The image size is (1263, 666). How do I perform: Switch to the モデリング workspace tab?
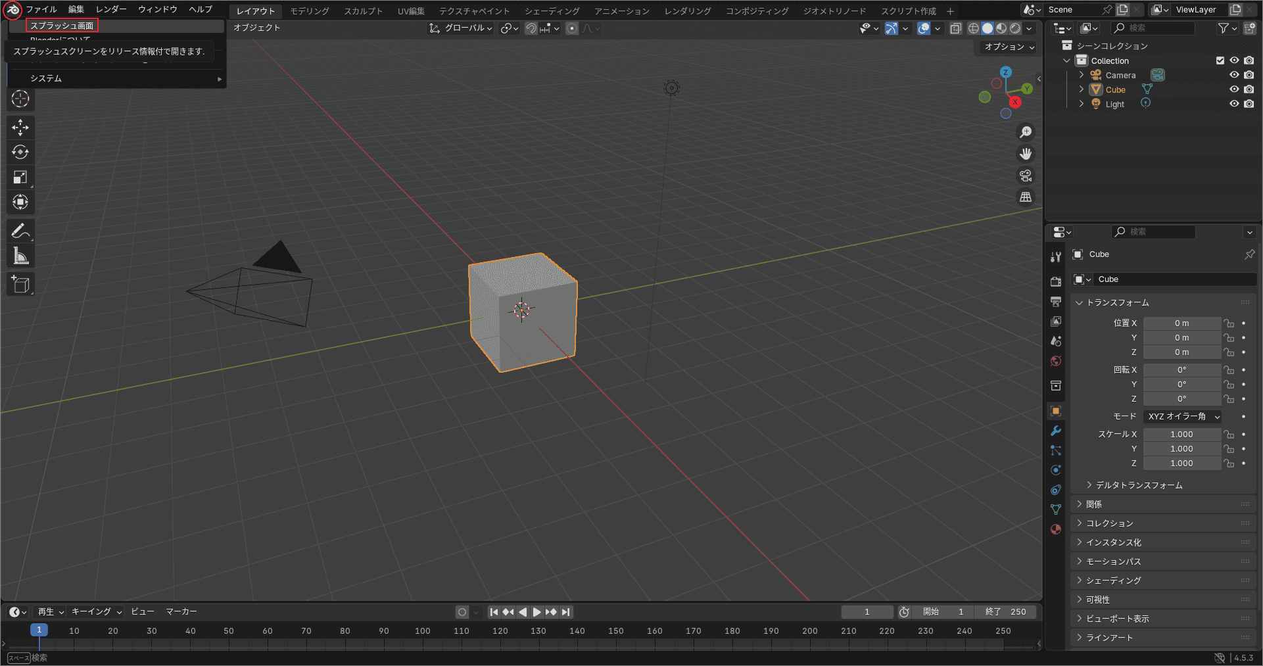[x=310, y=11]
